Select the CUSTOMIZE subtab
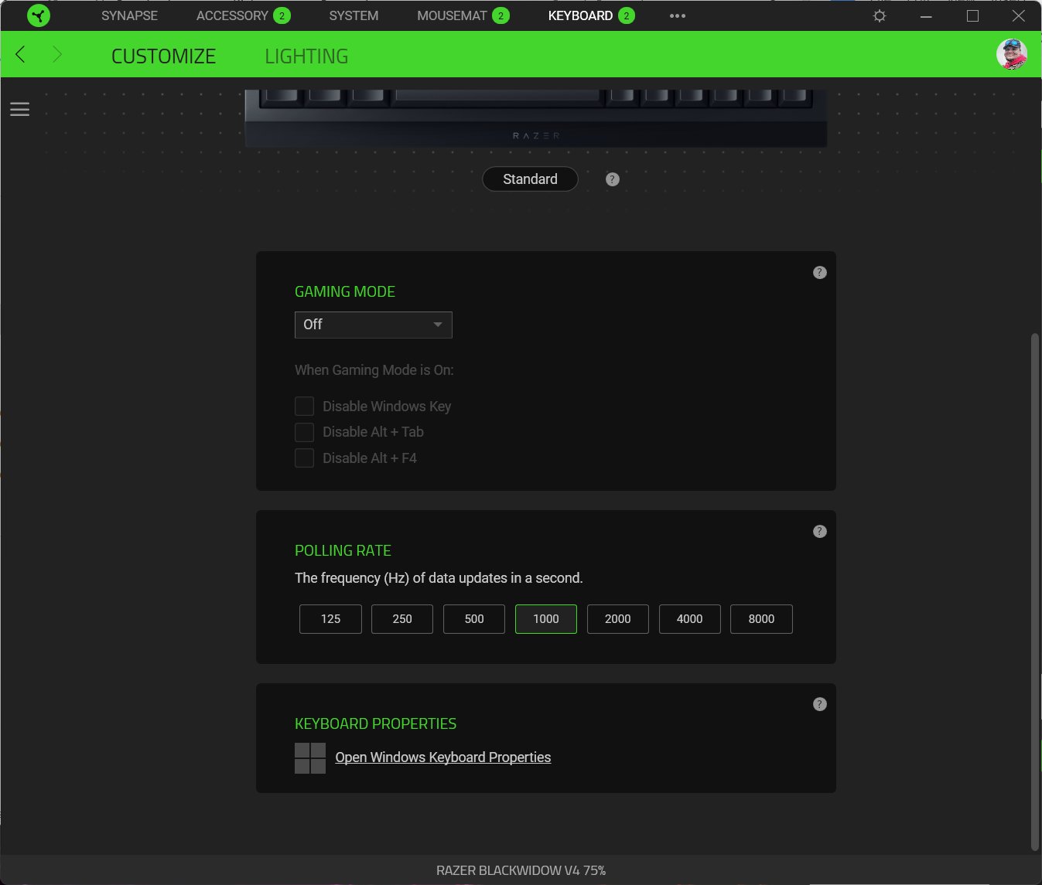Viewport: 1042px width, 885px height. 163,56
